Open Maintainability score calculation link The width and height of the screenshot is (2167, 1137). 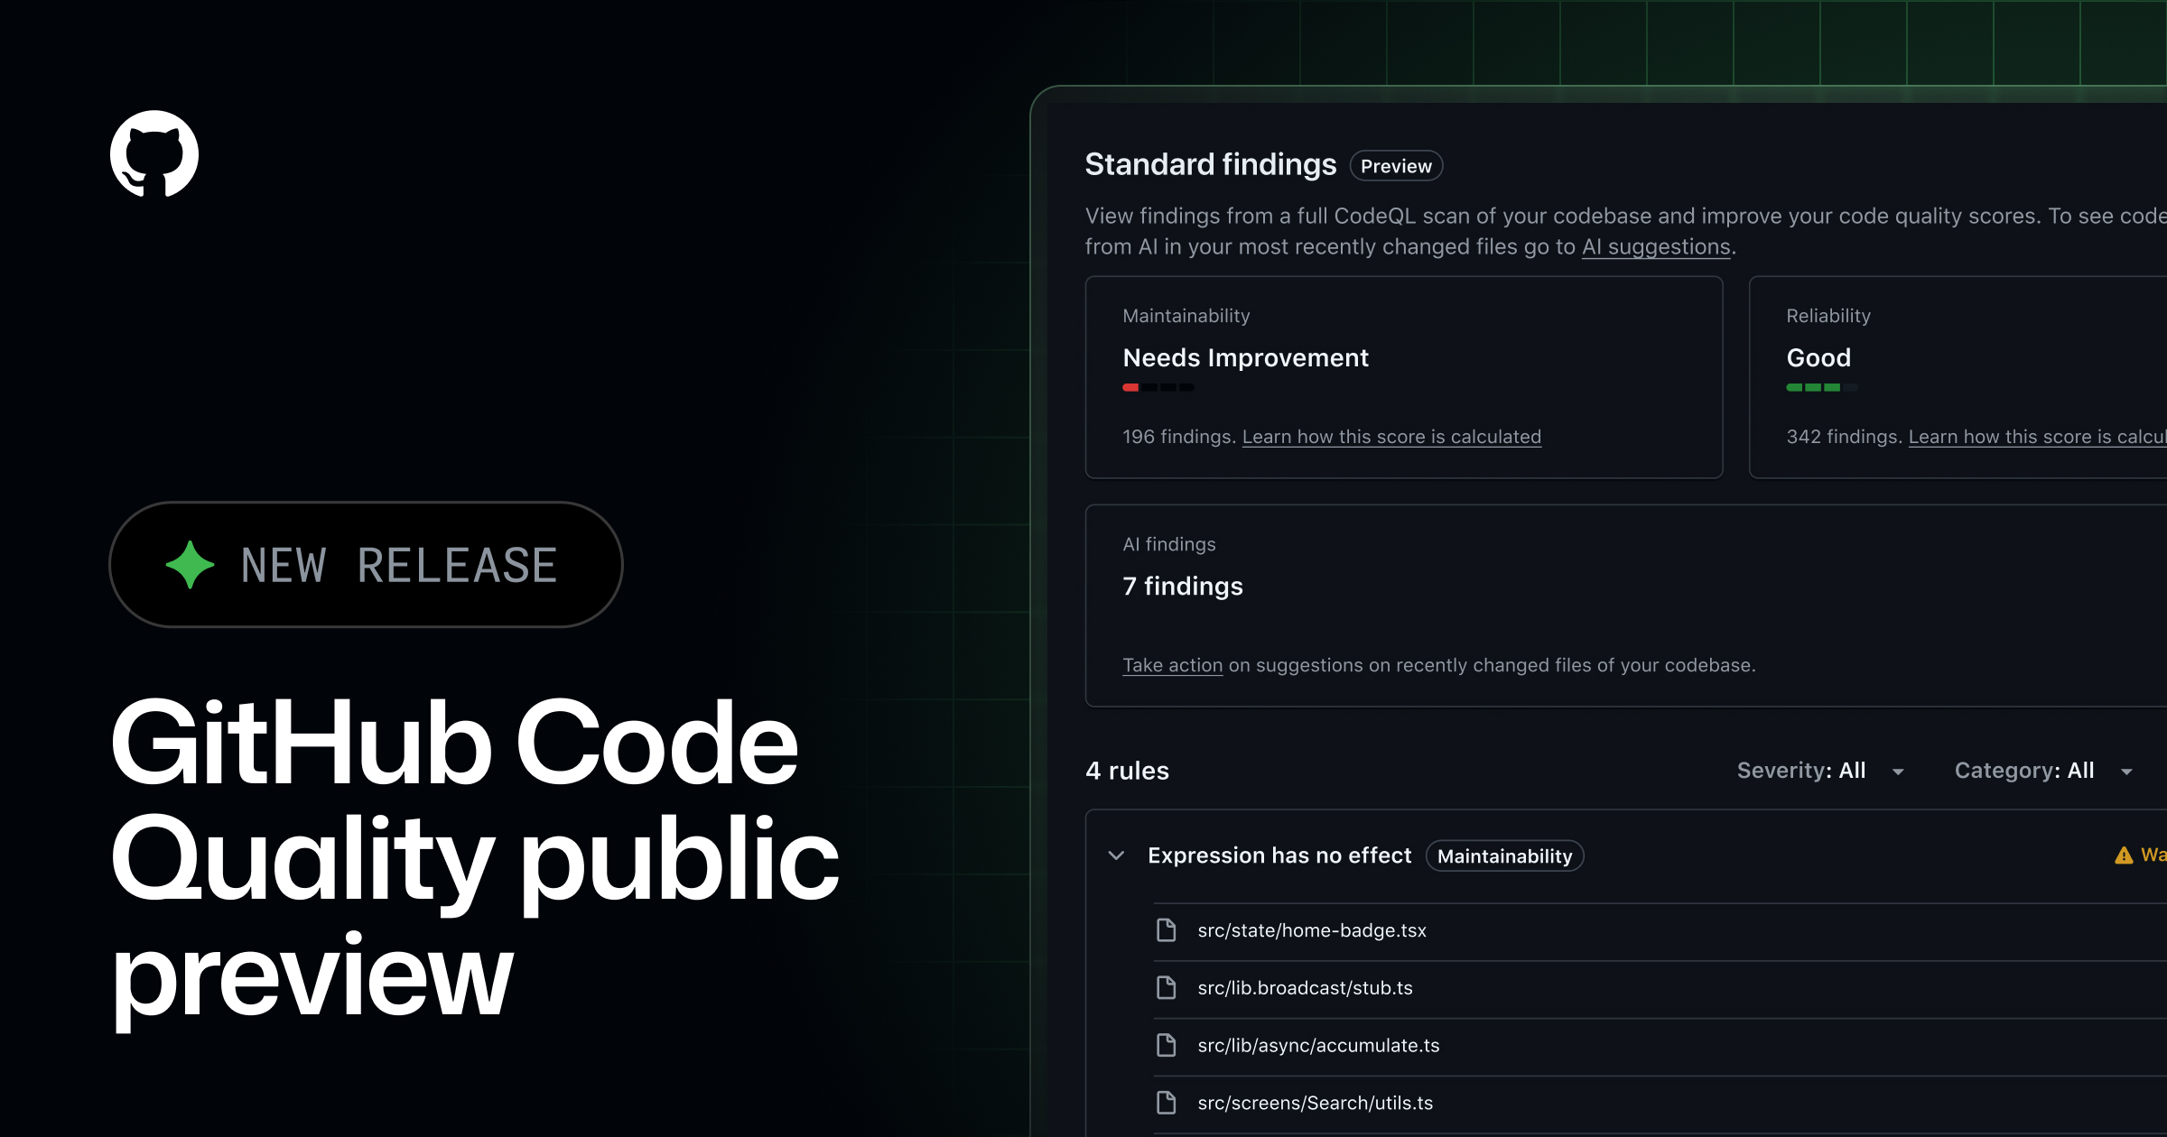[1391, 437]
